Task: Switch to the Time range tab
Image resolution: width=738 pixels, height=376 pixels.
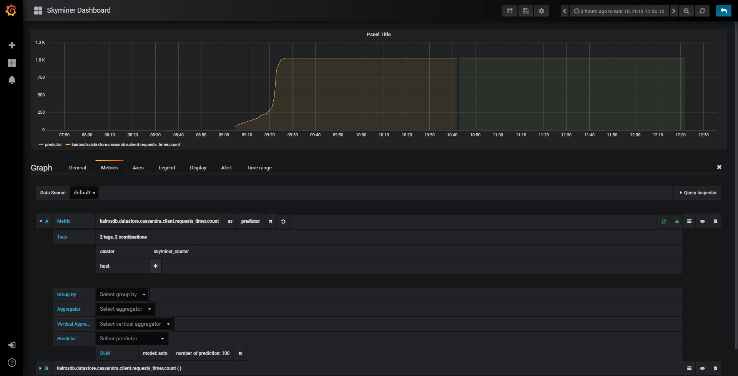Action: tap(259, 168)
